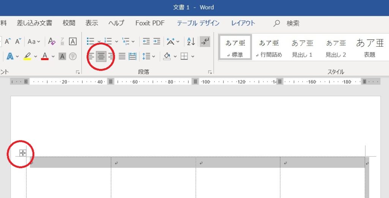Open the 差し込み文書 tab
Viewport: 389px width, 198px height.
35,23
